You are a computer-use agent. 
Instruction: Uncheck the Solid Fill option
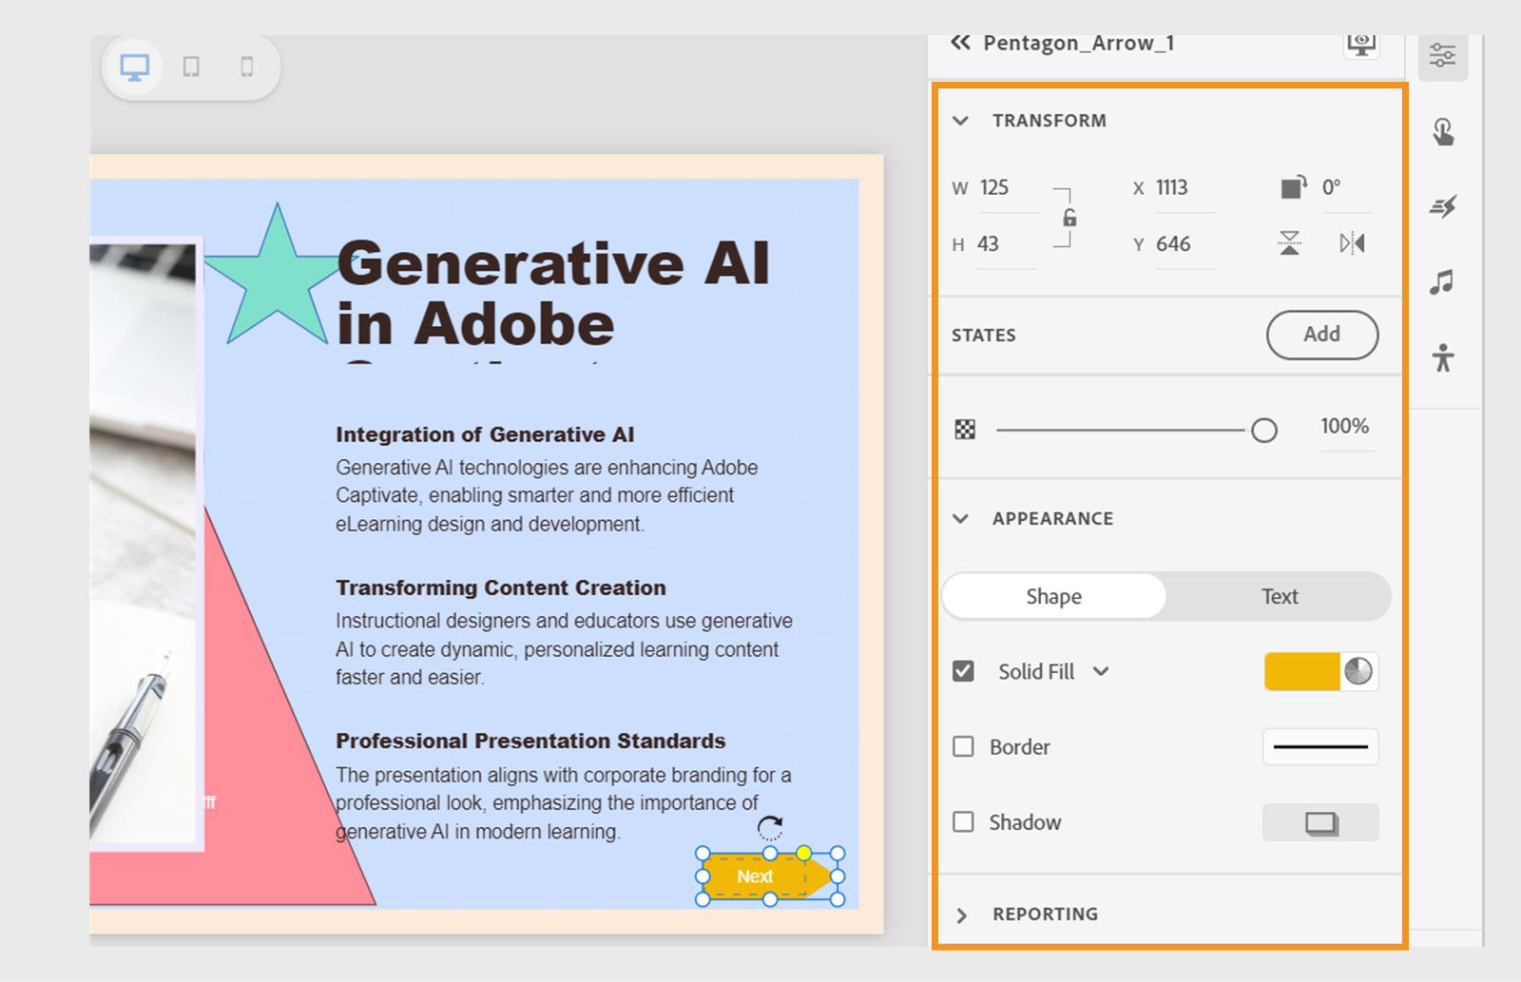pyautogui.click(x=963, y=671)
